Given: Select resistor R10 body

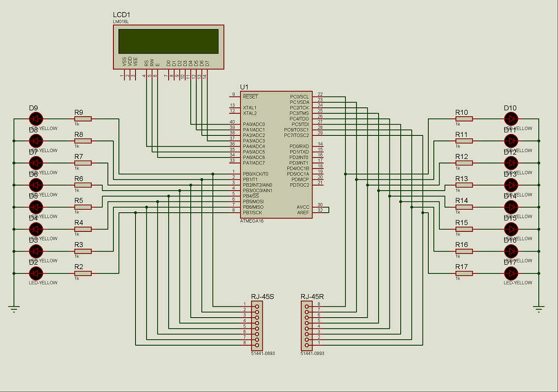Looking at the screenshot, I should pos(464,119).
